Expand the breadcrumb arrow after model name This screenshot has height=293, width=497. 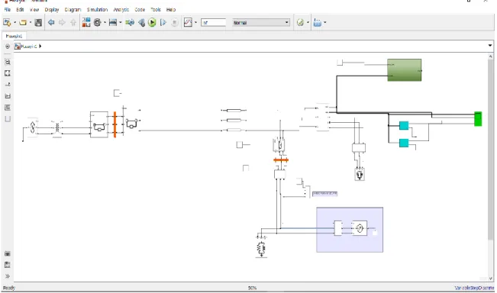[40, 47]
